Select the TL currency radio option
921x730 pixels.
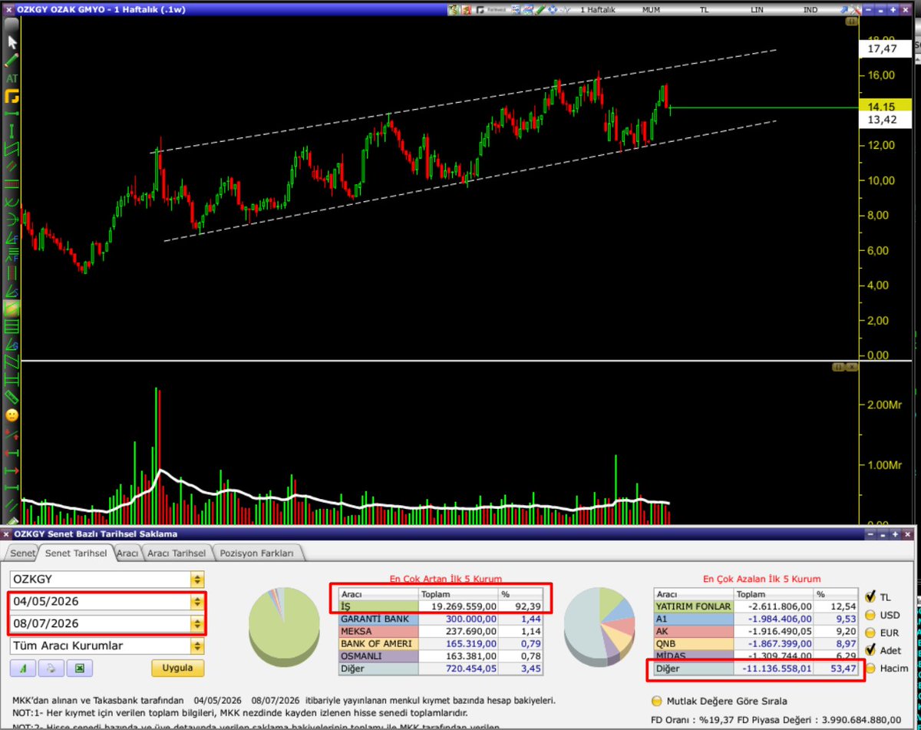(x=870, y=597)
